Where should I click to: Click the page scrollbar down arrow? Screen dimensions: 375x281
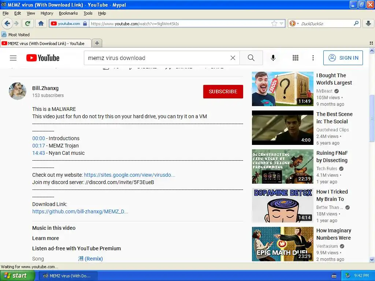(372, 259)
